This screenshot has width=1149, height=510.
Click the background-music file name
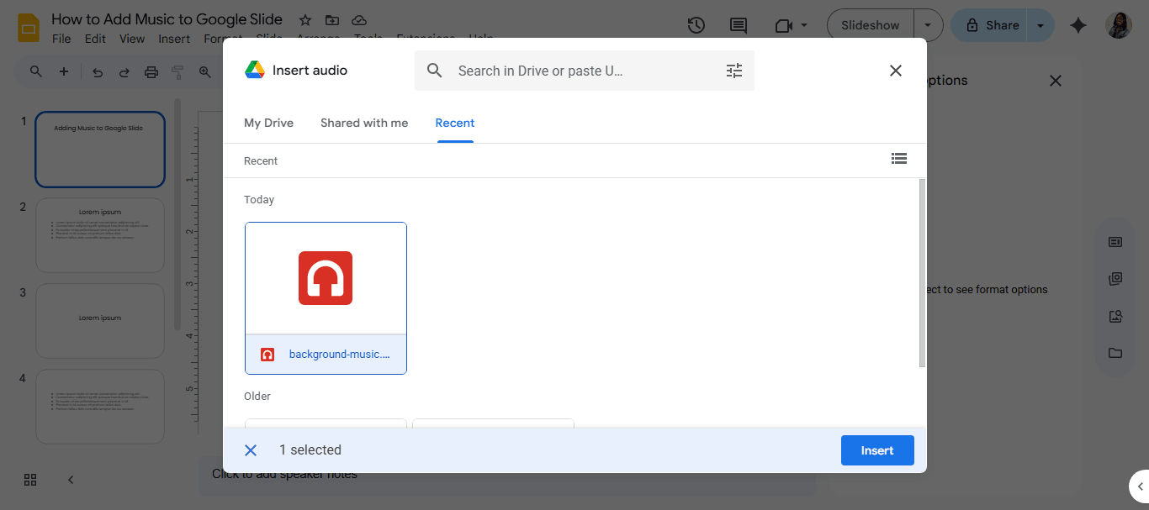(x=340, y=355)
